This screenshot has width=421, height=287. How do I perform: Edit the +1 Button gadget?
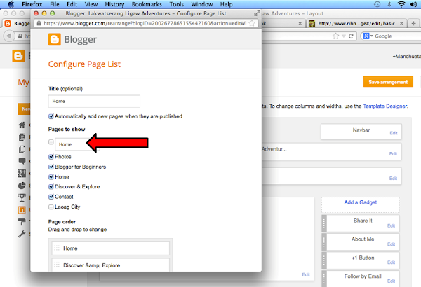click(391, 262)
